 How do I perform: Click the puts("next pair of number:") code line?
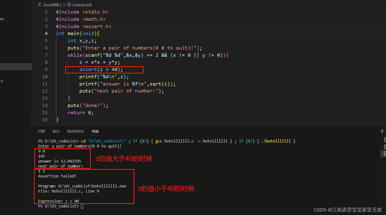[x=122, y=91]
